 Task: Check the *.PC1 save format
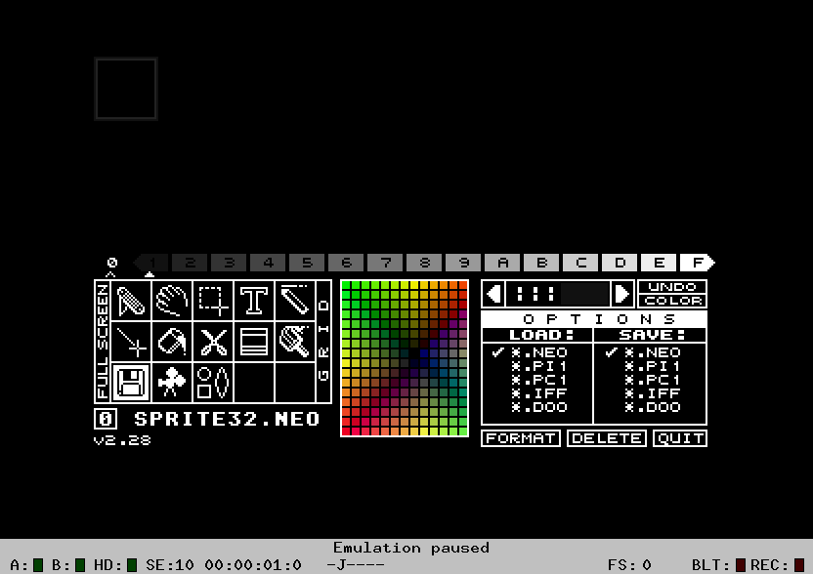(x=653, y=380)
